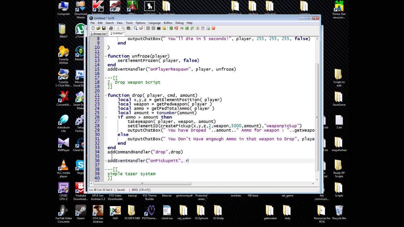Save the file with the floppy disk icon
The width and height of the screenshot is (404, 227).
[x=104, y=28]
